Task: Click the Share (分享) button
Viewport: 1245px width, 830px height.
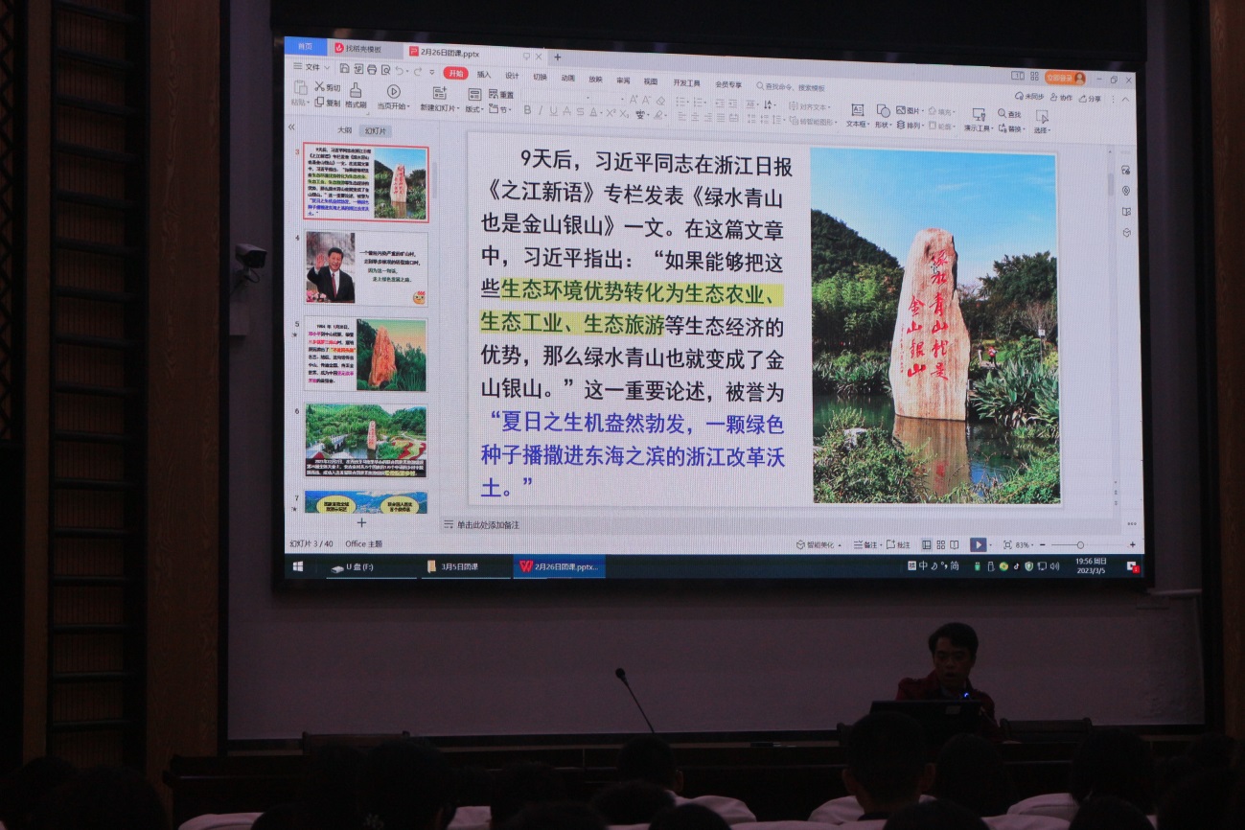Action: (x=1091, y=98)
